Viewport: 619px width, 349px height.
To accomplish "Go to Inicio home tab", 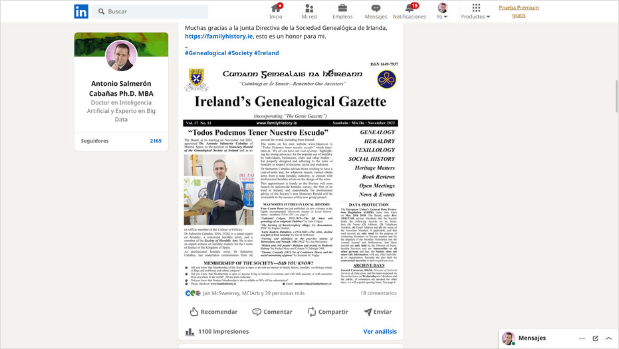I will 275,11.
